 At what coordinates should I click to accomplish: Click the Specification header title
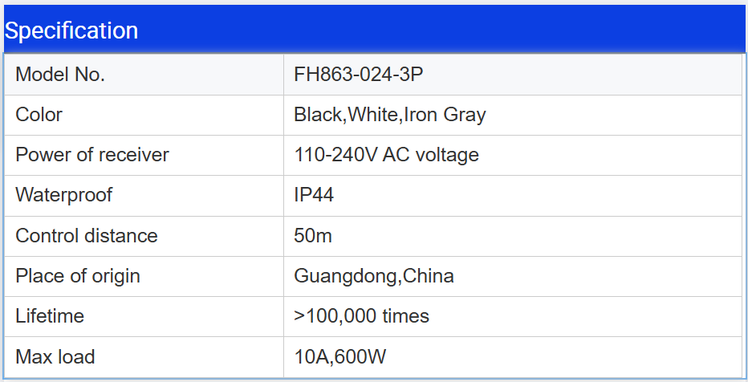pos(71,30)
